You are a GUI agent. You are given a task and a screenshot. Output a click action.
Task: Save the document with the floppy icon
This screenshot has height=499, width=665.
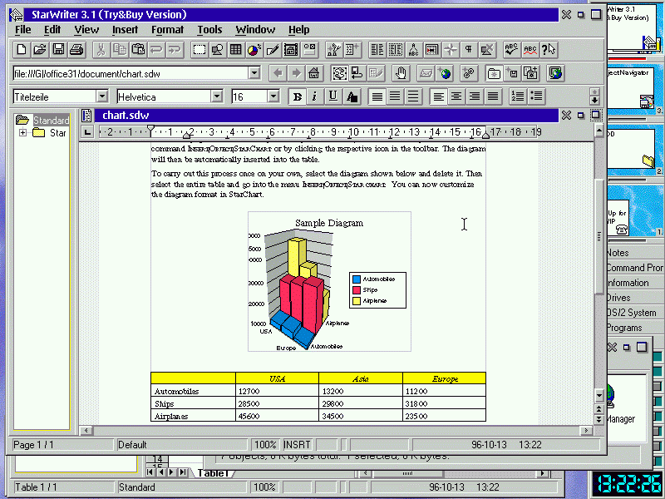(x=58, y=50)
